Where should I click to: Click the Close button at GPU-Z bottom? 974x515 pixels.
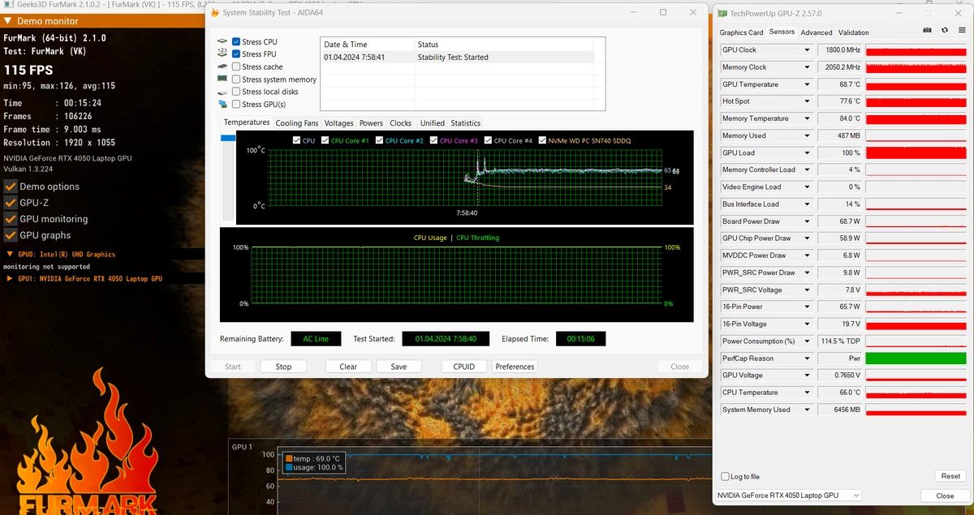coord(945,496)
